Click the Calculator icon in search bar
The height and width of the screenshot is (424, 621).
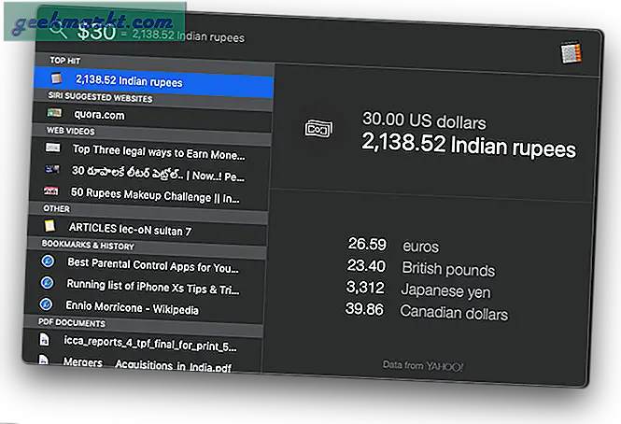pos(571,53)
